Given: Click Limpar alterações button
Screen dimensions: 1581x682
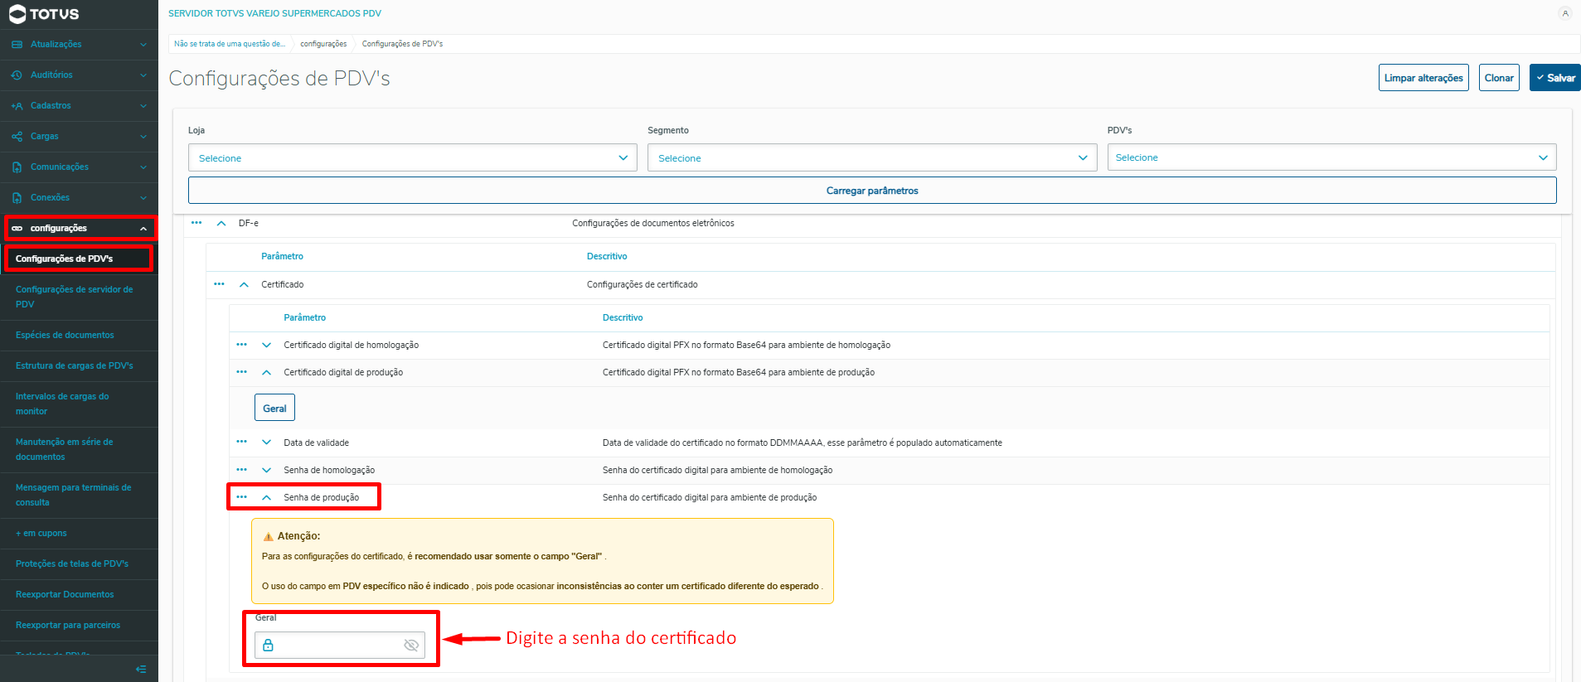Looking at the screenshot, I should 1423,78.
